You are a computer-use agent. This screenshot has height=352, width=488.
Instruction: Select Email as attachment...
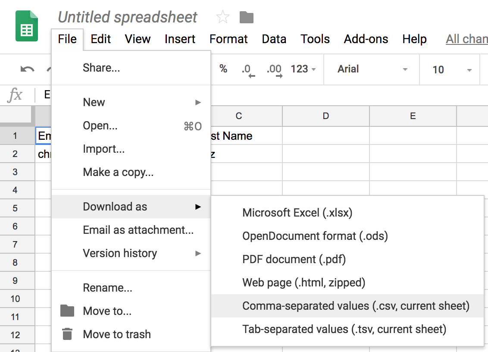(x=131, y=230)
